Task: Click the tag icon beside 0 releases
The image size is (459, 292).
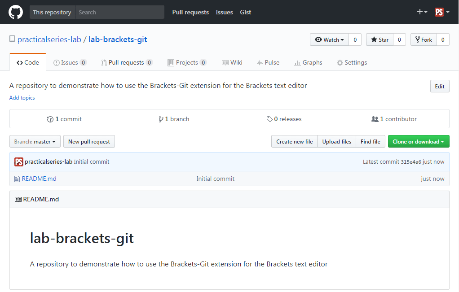Action: point(269,119)
